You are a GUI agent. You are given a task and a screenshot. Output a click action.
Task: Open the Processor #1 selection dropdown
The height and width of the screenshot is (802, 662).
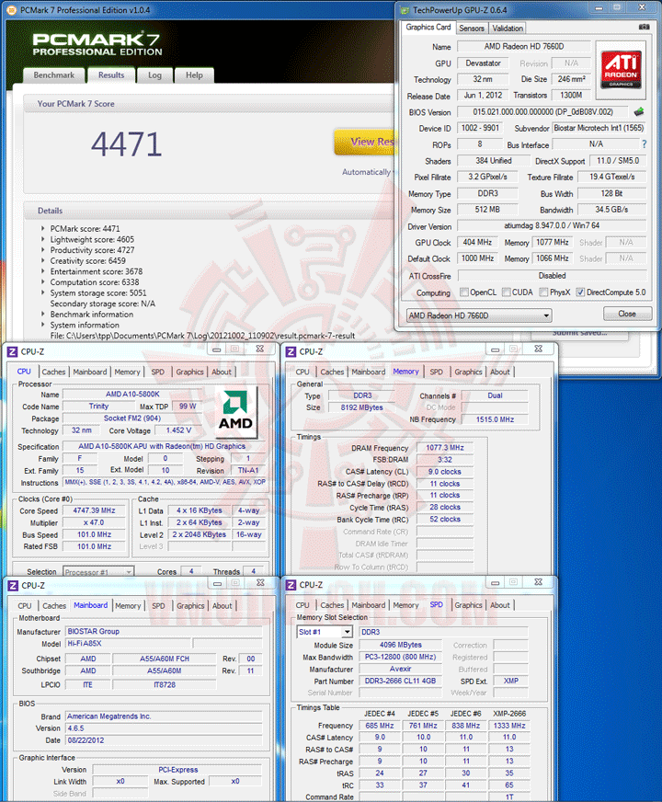(98, 572)
